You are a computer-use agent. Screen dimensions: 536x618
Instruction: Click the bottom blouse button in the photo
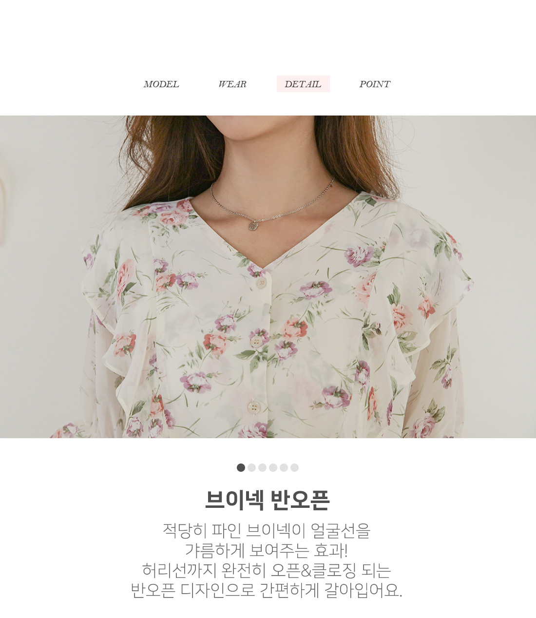point(253,406)
